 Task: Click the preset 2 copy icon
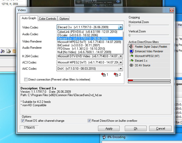(116, 75)
